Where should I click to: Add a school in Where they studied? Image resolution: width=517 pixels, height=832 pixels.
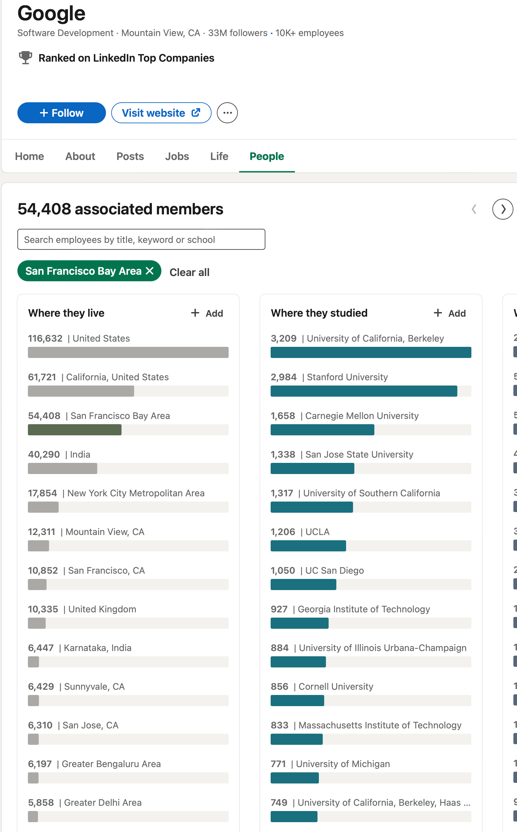click(x=450, y=313)
